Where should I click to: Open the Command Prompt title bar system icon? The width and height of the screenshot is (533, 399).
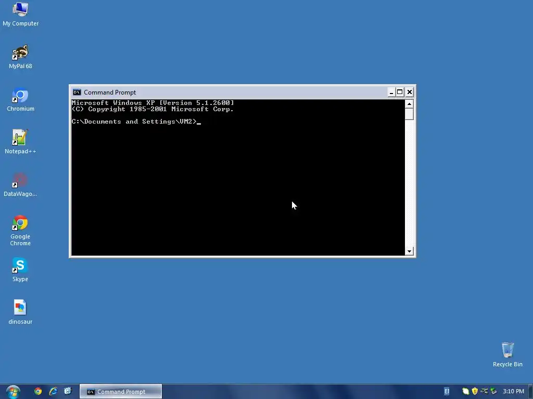pyautogui.click(x=77, y=92)
